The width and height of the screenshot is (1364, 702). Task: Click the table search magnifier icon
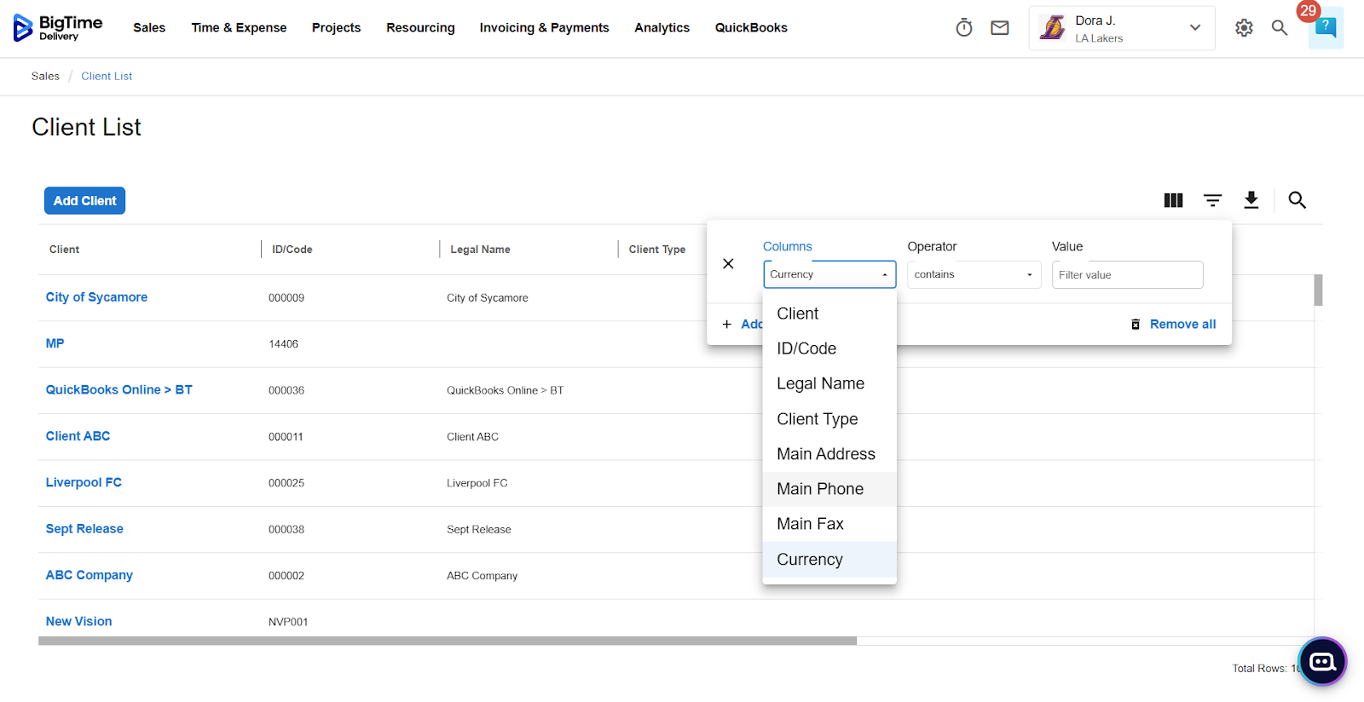(x=1297, y=200)
